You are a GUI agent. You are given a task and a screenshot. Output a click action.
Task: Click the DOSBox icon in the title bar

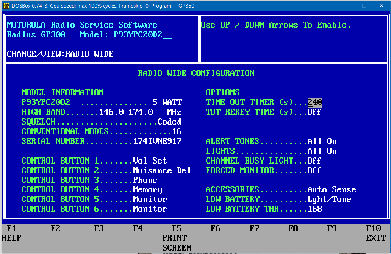tap(6, 5)
